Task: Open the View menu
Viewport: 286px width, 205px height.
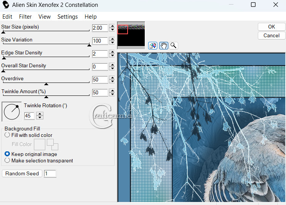Action: [45, 17]
